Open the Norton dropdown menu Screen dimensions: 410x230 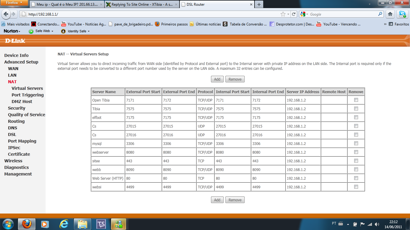pos(12,31)
